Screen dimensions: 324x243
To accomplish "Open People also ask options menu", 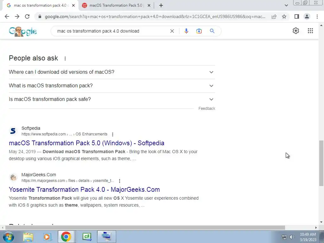I will click(65, 59).
